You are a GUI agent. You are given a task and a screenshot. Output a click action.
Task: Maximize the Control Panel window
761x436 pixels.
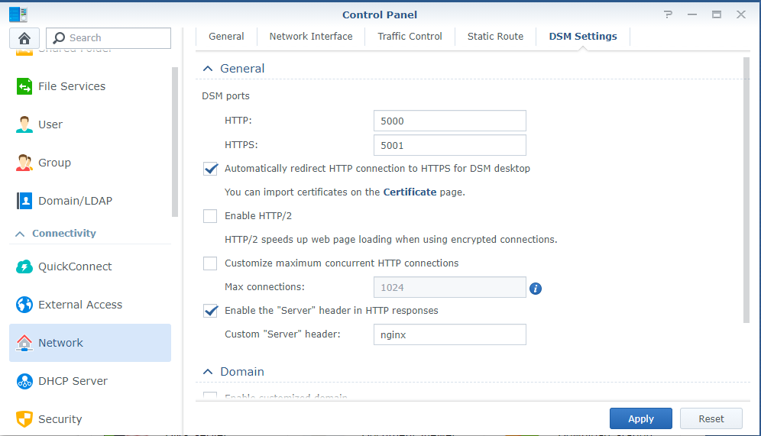click(x=717, y=15)
